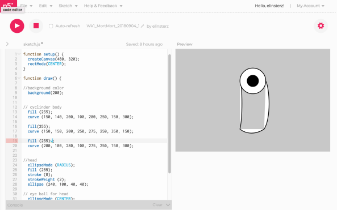
Task: Click the background(200) code line
Action: click(x=45, y=93)
